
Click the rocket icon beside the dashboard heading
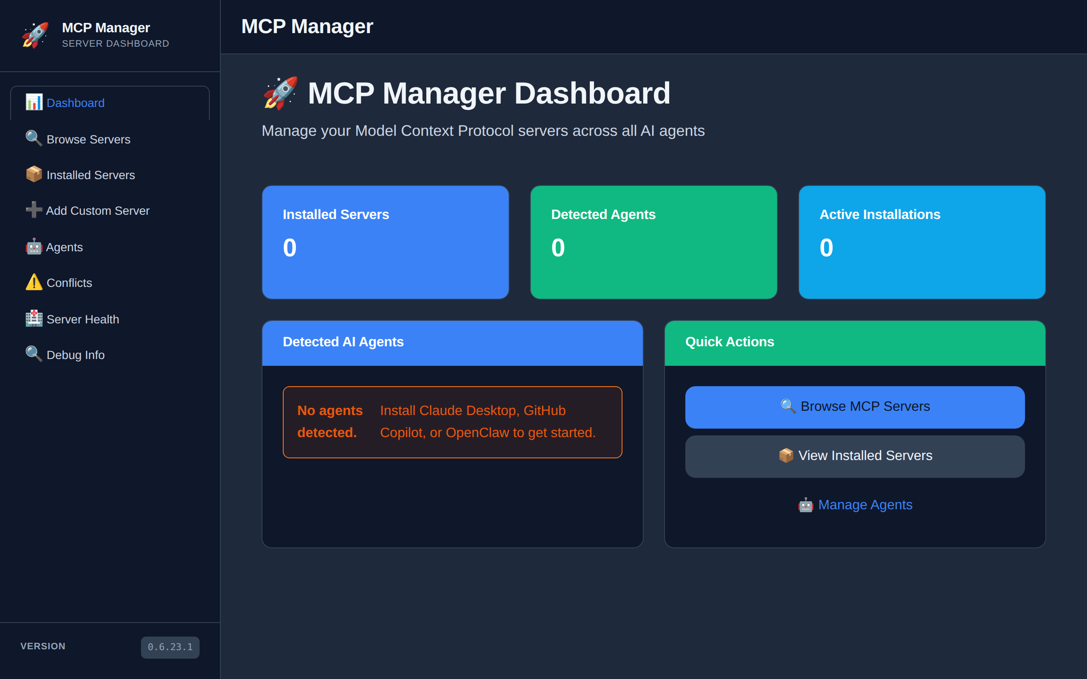(280, 93)
